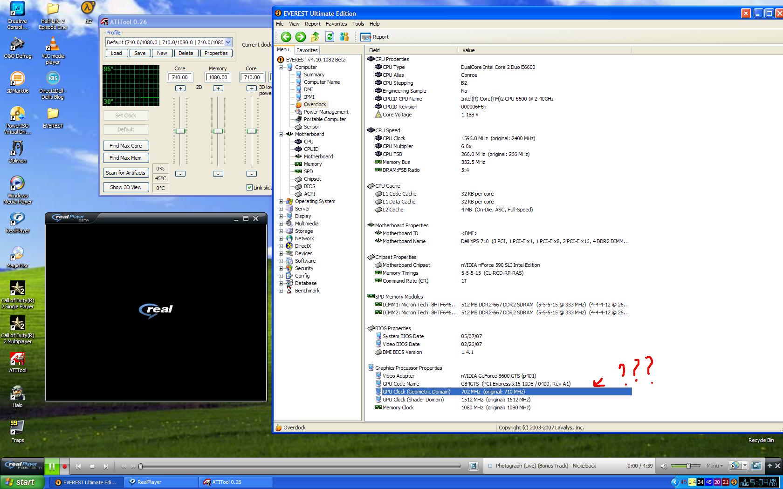The height and width of the screenshot is (489, 783).
Task: Click Find Max Core button
Action: (x=126, y=146)
